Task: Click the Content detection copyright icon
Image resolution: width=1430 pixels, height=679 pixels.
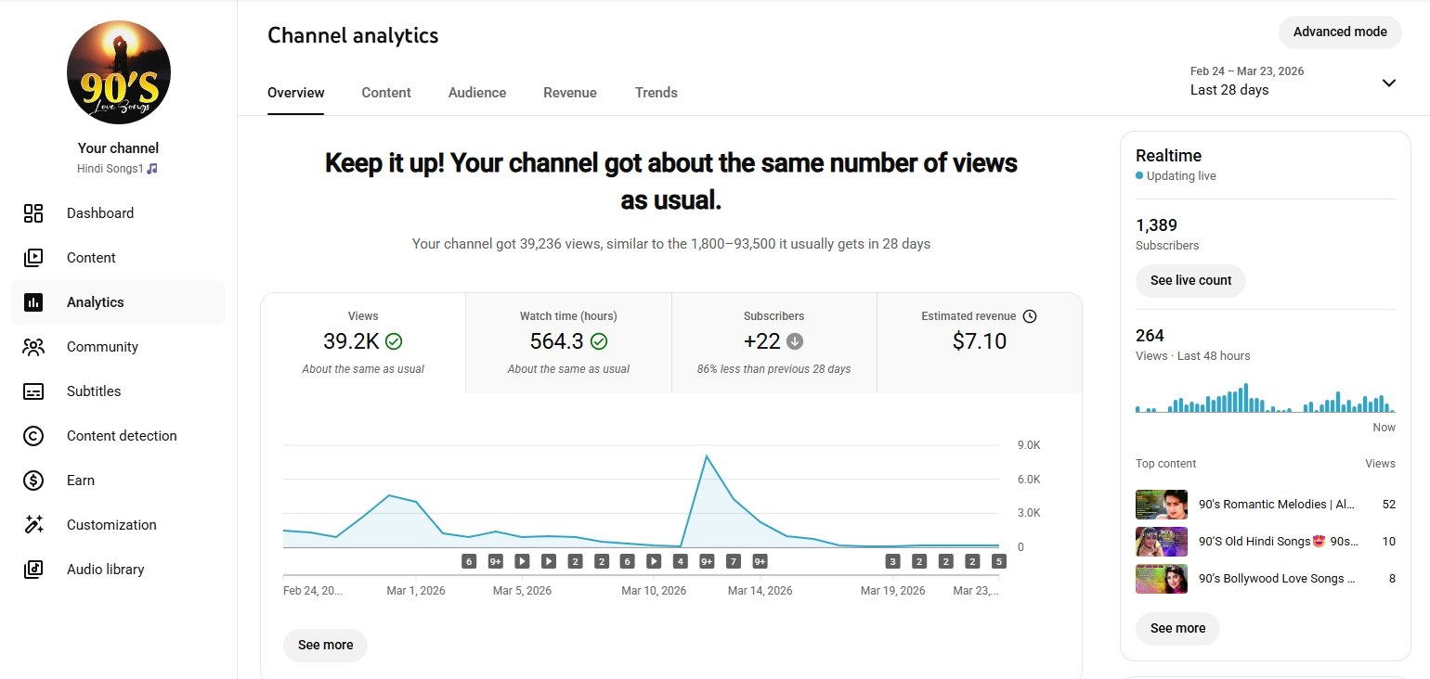Action: click(x=33, y=436)
